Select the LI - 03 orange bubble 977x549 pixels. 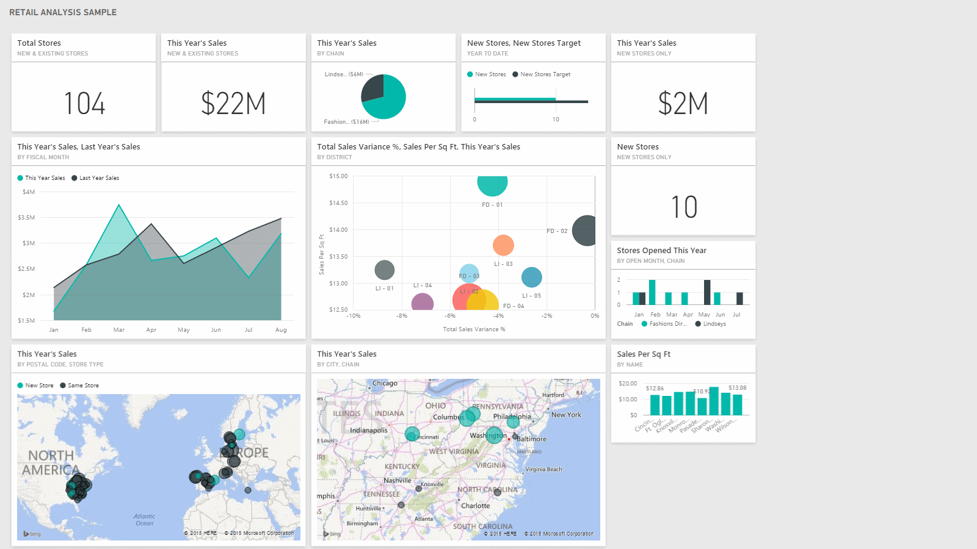pos(503,245)
